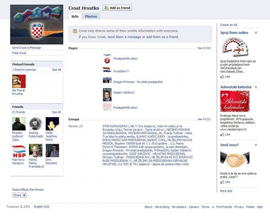The width and height of the screenshot is (270, 216).
Task: Click Report/Block this Person
Action: tap(28, 189)
